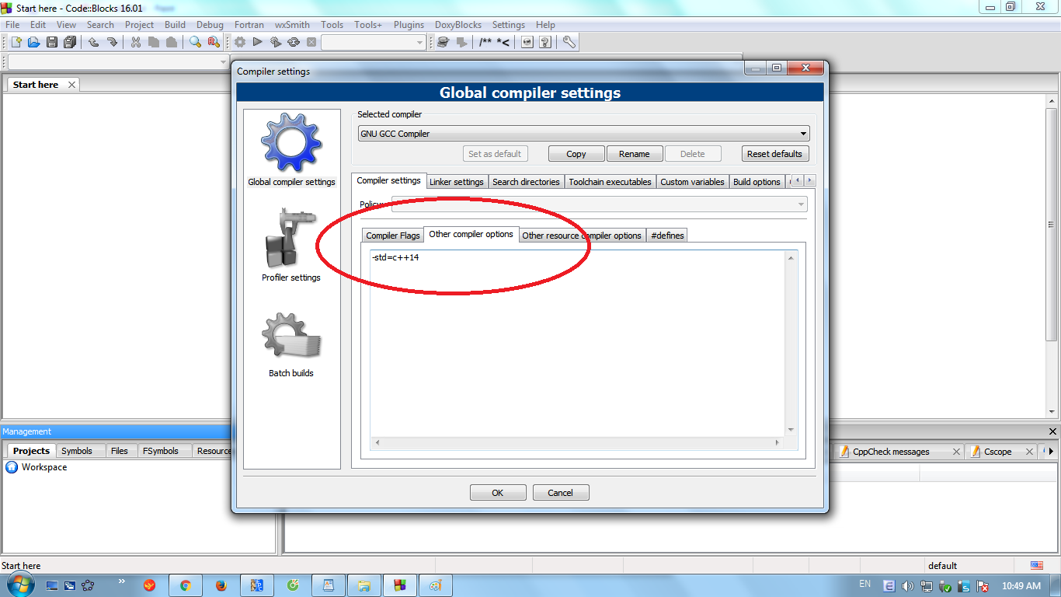Close the Start here editor tab
Viewport: 1061px width, 597px height.
click(x=71, y=85)
